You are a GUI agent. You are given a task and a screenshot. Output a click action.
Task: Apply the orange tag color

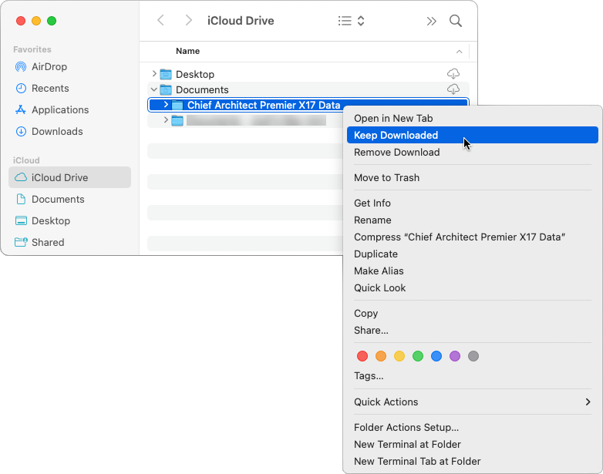[x=381, y=356]
